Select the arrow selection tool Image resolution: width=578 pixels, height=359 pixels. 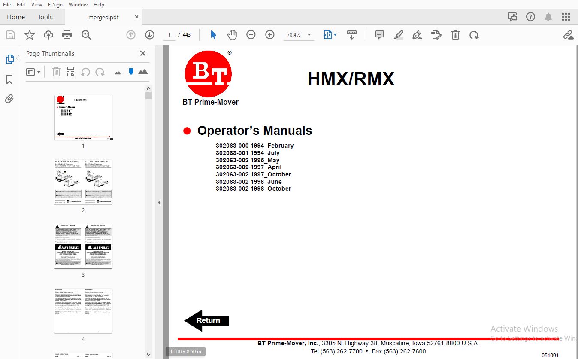pyautogui.click(x=213, y=35)
